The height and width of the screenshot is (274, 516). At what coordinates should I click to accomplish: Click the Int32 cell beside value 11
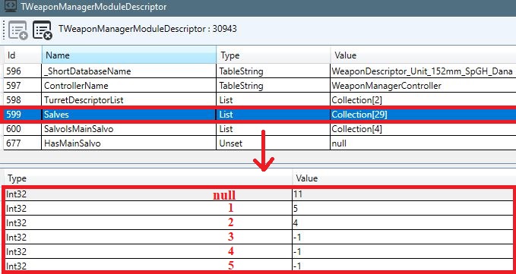click(x=148, y=194)
